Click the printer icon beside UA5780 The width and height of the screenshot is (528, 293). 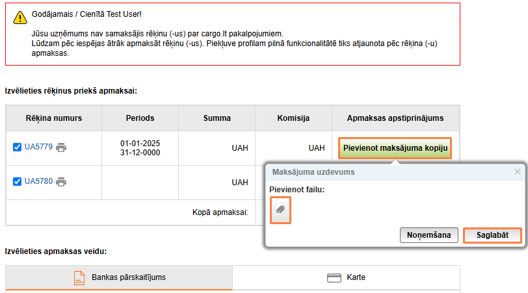(x=61, y=182)
